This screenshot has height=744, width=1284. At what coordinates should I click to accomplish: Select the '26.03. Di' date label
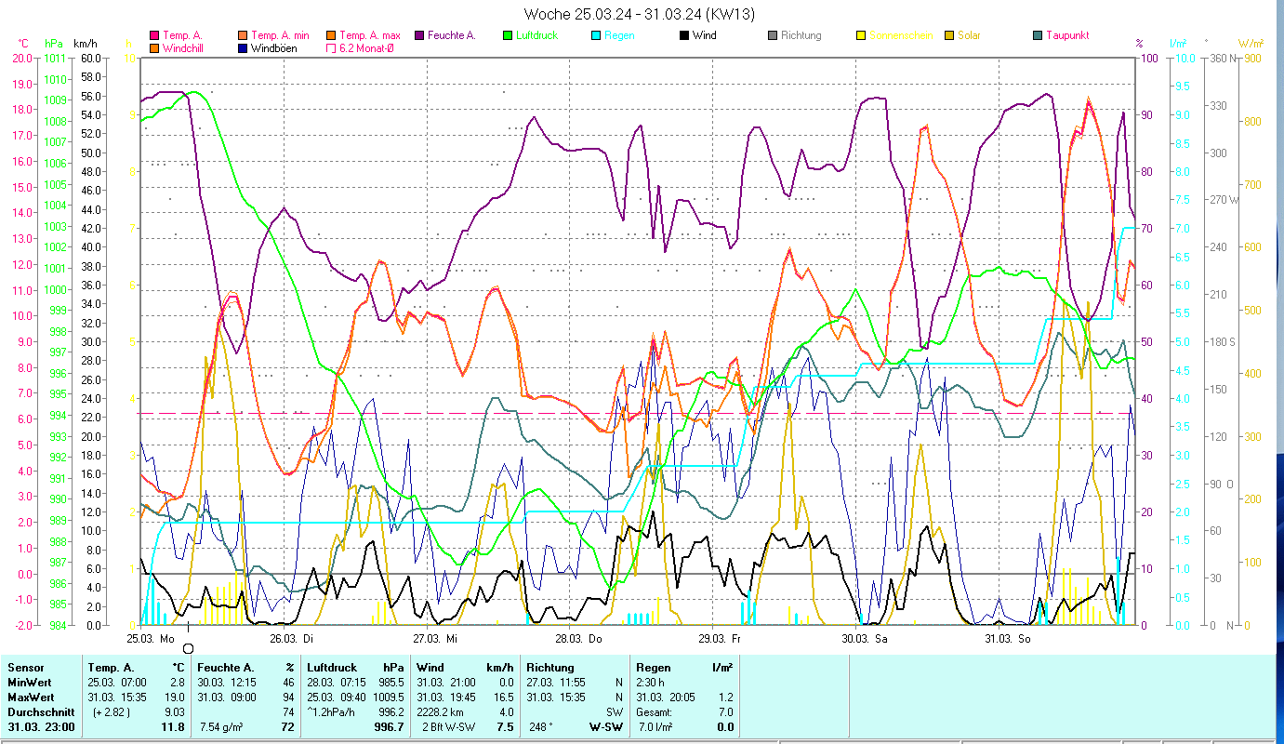tap(291, 639)
